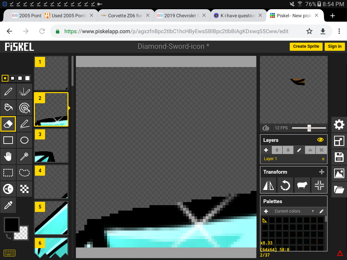Select the Rectangle tool
This screenshot has width=347, height=260.
(8, 140)
